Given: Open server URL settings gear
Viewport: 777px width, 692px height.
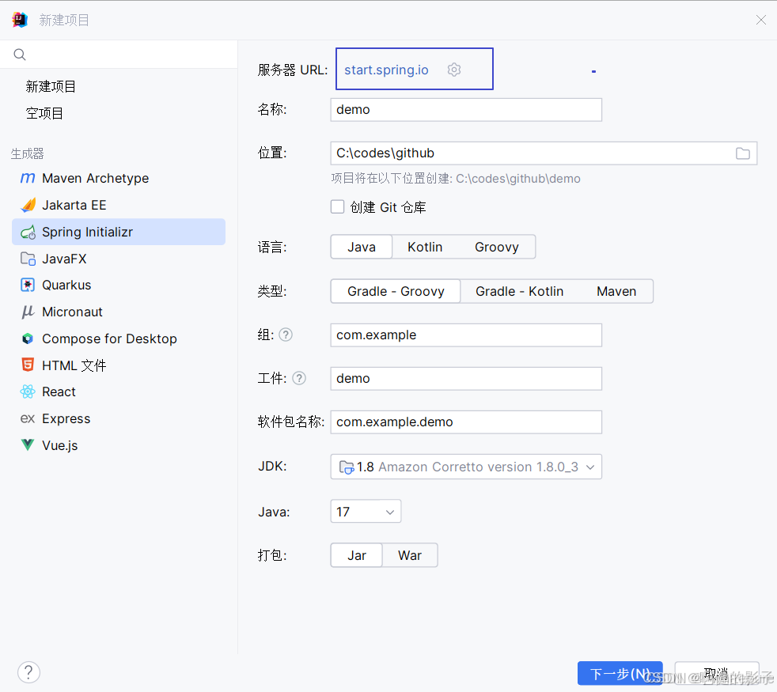Looking at the screenshot, I should (454, 70).
